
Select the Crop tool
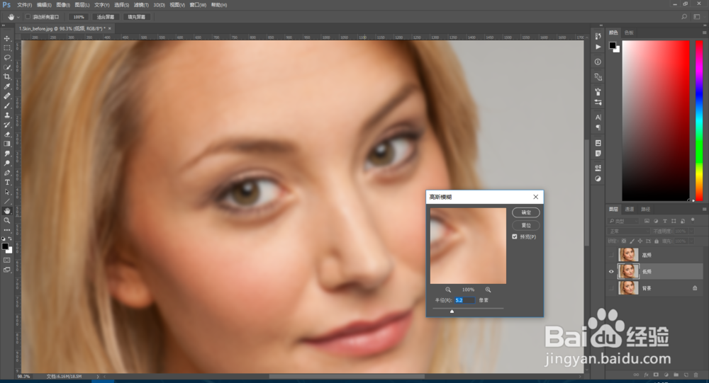(7, 76)
